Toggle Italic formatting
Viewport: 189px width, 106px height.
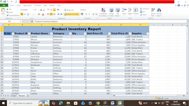click(x=25, y=14)
